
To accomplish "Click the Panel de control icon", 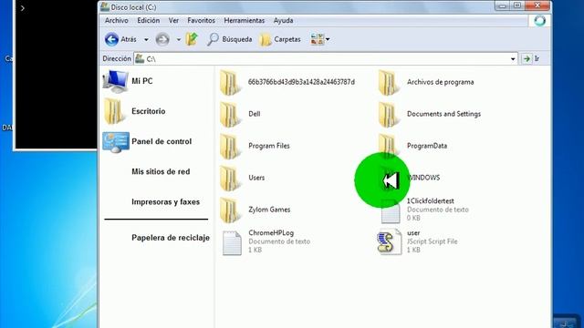I will coord(116,142).
